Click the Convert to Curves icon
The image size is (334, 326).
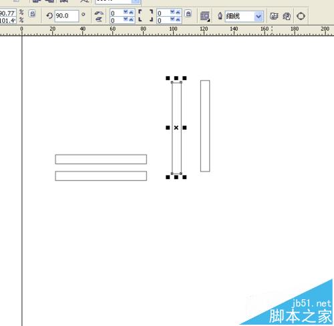301,16
